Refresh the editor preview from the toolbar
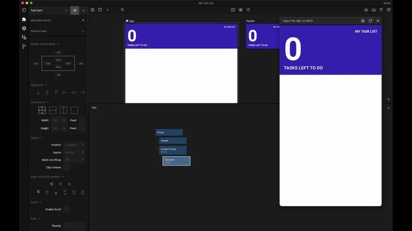The width and height of the screenshot is (412, 231). [x=248, y=10]
